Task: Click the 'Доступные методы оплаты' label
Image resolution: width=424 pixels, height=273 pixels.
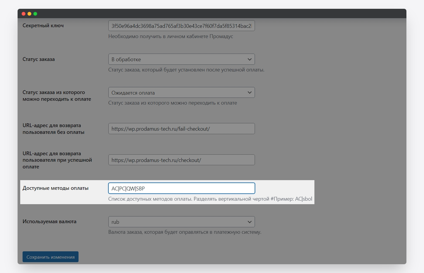Action: [x=55, y=188]
